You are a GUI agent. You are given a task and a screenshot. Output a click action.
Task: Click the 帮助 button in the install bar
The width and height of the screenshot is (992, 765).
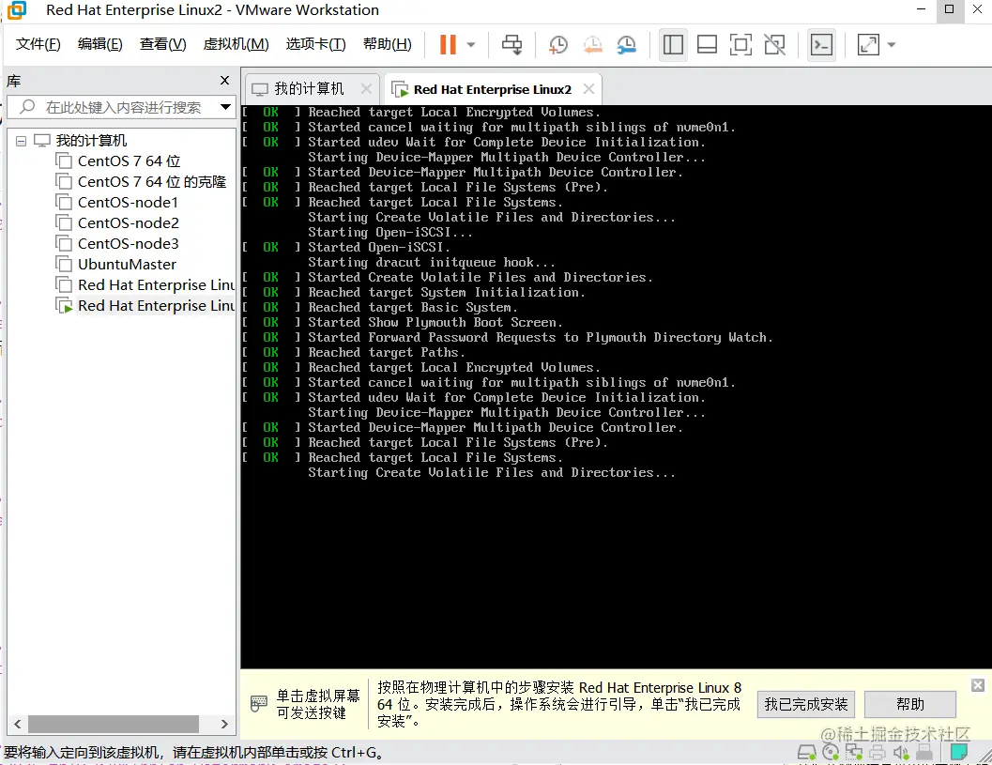pos(909,704)
